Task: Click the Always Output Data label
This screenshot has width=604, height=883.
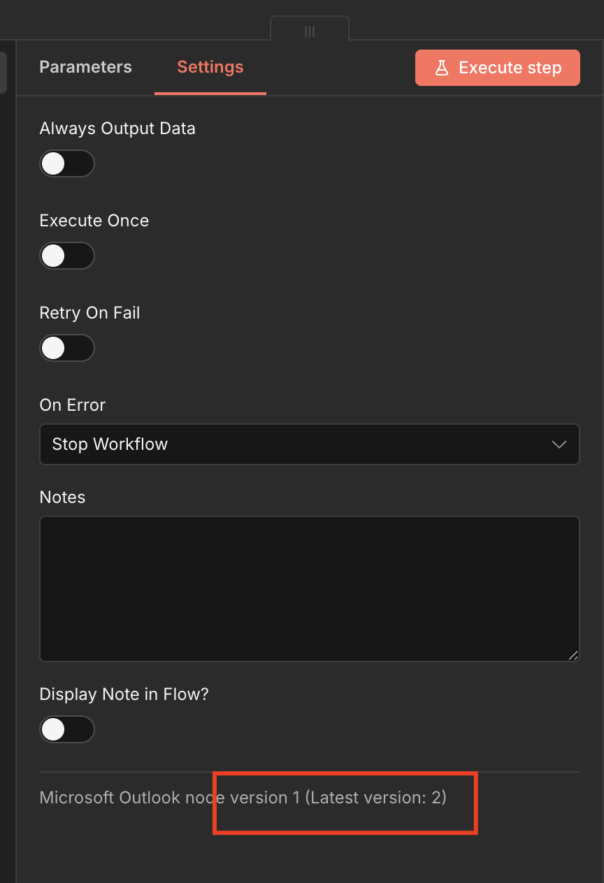Action: [x=117, y=129]
